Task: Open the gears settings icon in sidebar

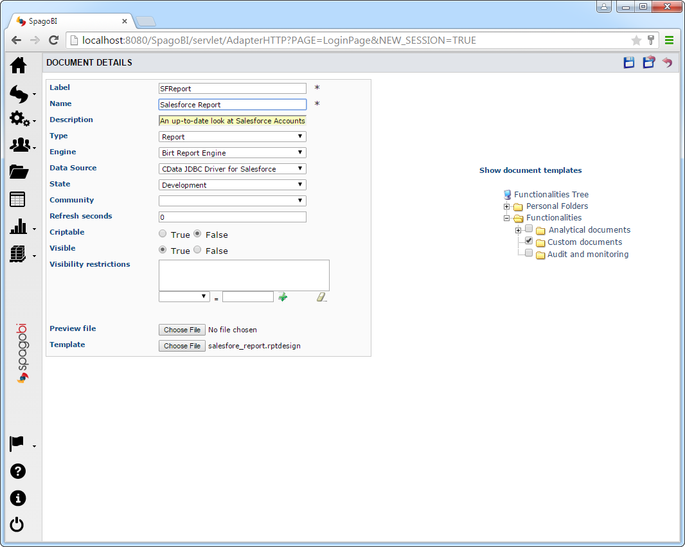Action: coord(19,119)
